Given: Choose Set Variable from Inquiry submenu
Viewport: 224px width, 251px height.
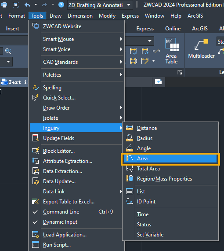Looking at the screenshot, I should [170, 235].
